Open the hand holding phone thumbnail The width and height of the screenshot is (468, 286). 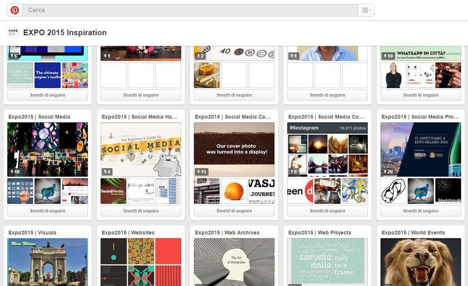pos(448,75)
